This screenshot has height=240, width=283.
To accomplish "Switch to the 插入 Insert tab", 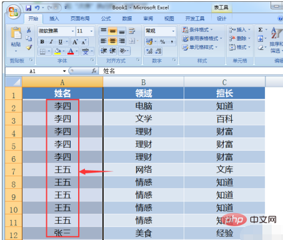I will click(x=54, y=19).
